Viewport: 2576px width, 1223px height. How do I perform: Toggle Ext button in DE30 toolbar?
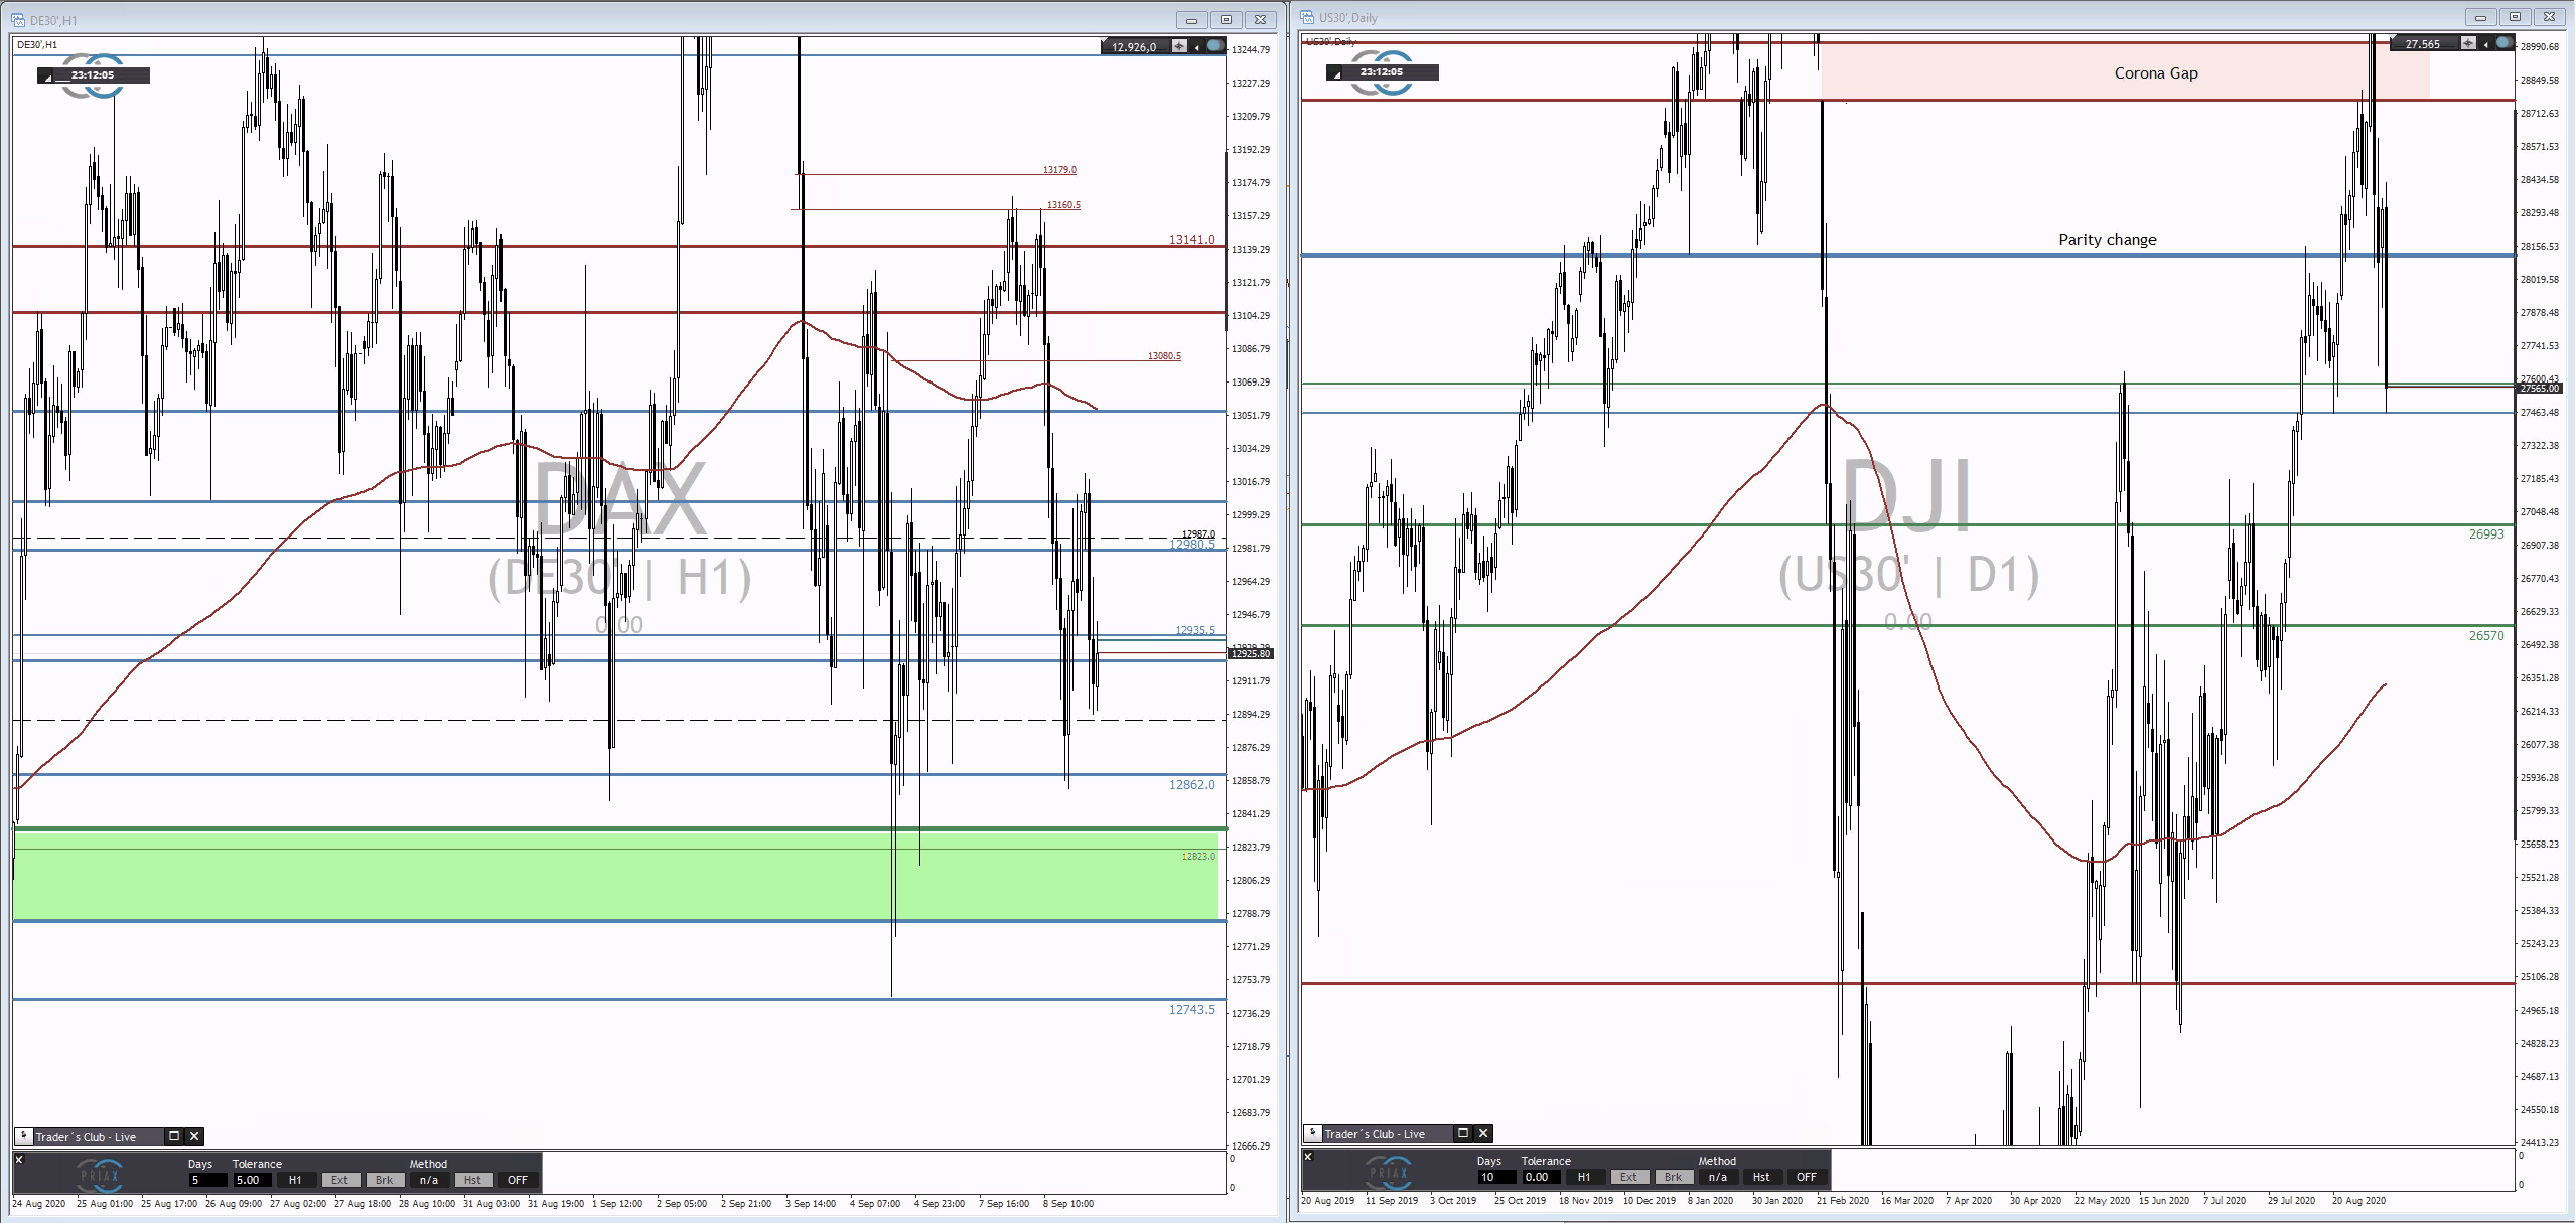340,1180
